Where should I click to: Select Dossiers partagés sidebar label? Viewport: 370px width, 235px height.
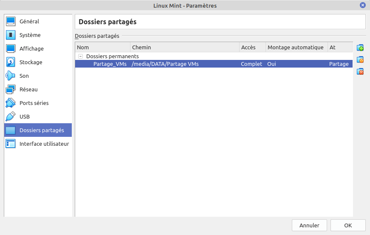pos(42,130)
